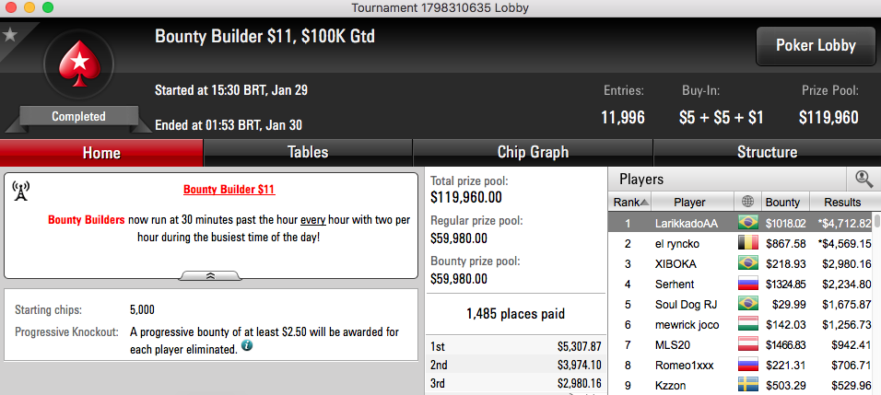This screenshot has height=395, width=881.
Task: Click Sweden flag beside Kzzon
Action: (x=748, y=385)
